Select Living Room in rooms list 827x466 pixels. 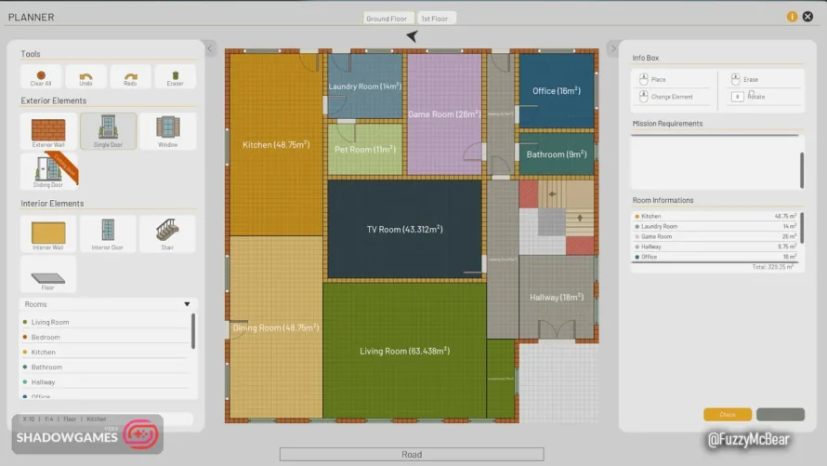[x=104, y=322]
